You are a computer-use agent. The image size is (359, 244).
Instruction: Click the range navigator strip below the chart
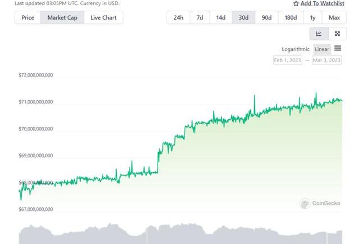pos(181,235)
